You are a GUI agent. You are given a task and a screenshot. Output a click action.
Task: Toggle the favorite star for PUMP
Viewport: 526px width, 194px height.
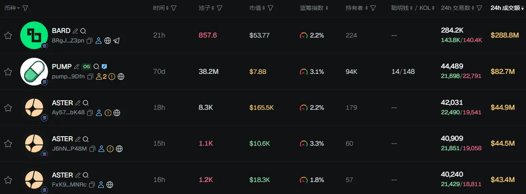[8, 72]
